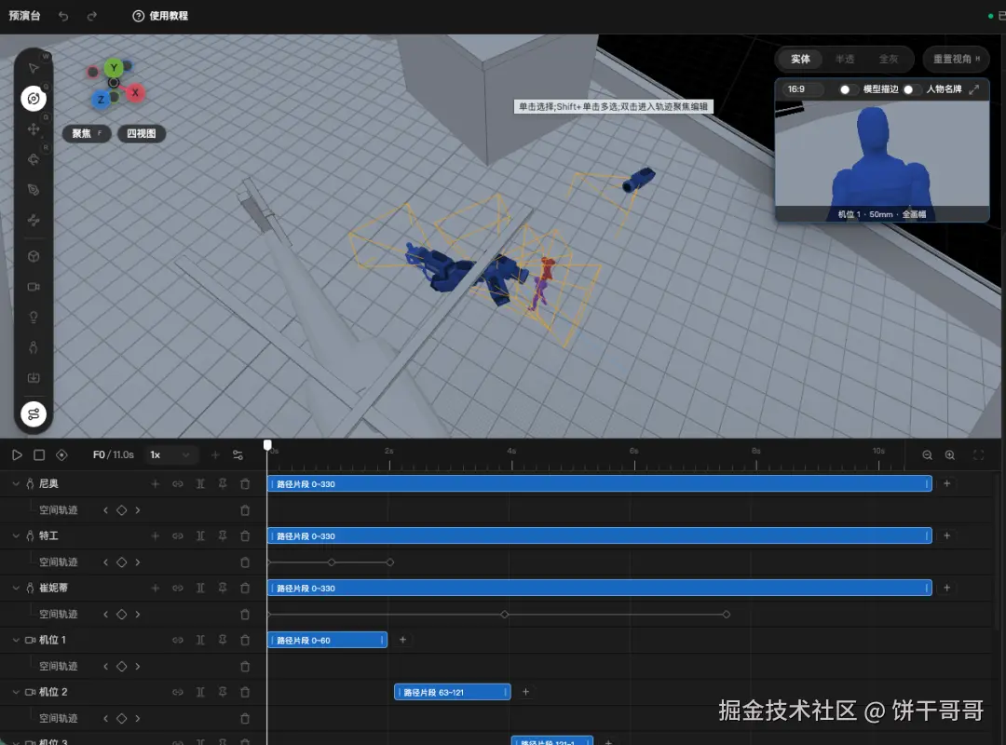Open the 四视图 view
Viewport: 1006px width, 745px height.
point(142,133)
